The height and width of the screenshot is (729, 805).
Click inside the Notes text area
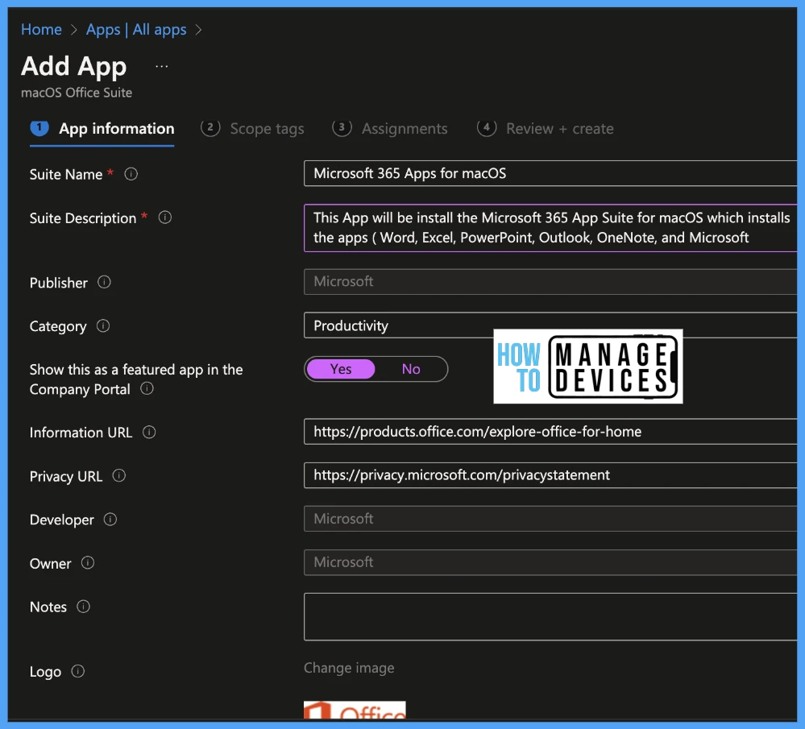click(x=550, y=617)
